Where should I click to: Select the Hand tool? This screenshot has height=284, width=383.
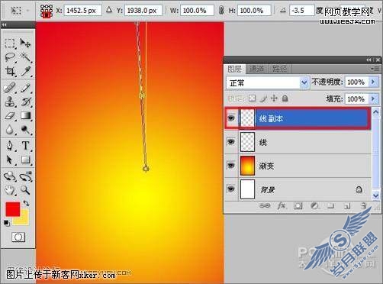click(x=10, y=190)
